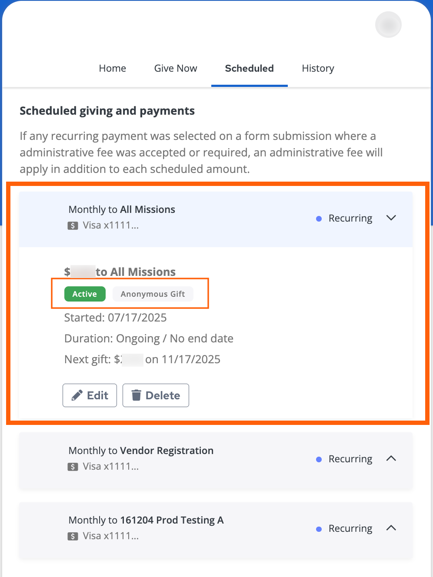433x577 pixels.
Task: Expand the Vendor Registration schedule chevron
Action: pyautogui.click(x=391, y=458)
